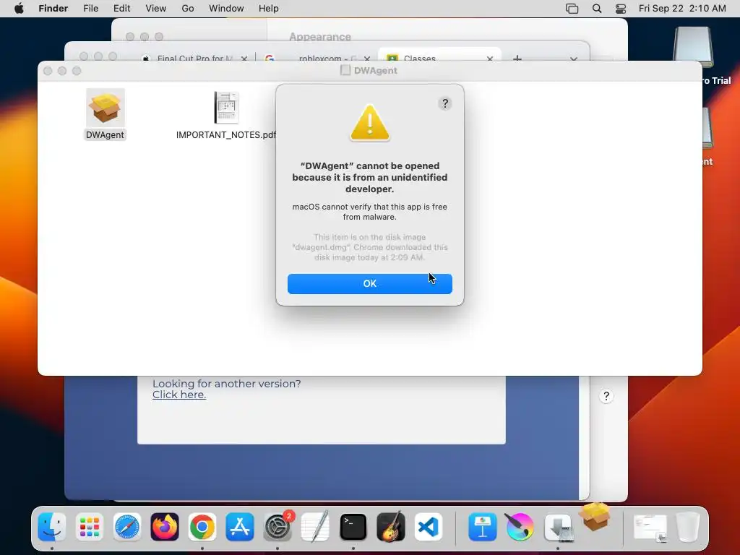Click the date and time clock
This screenshot has height=555, width=740.
682,9
